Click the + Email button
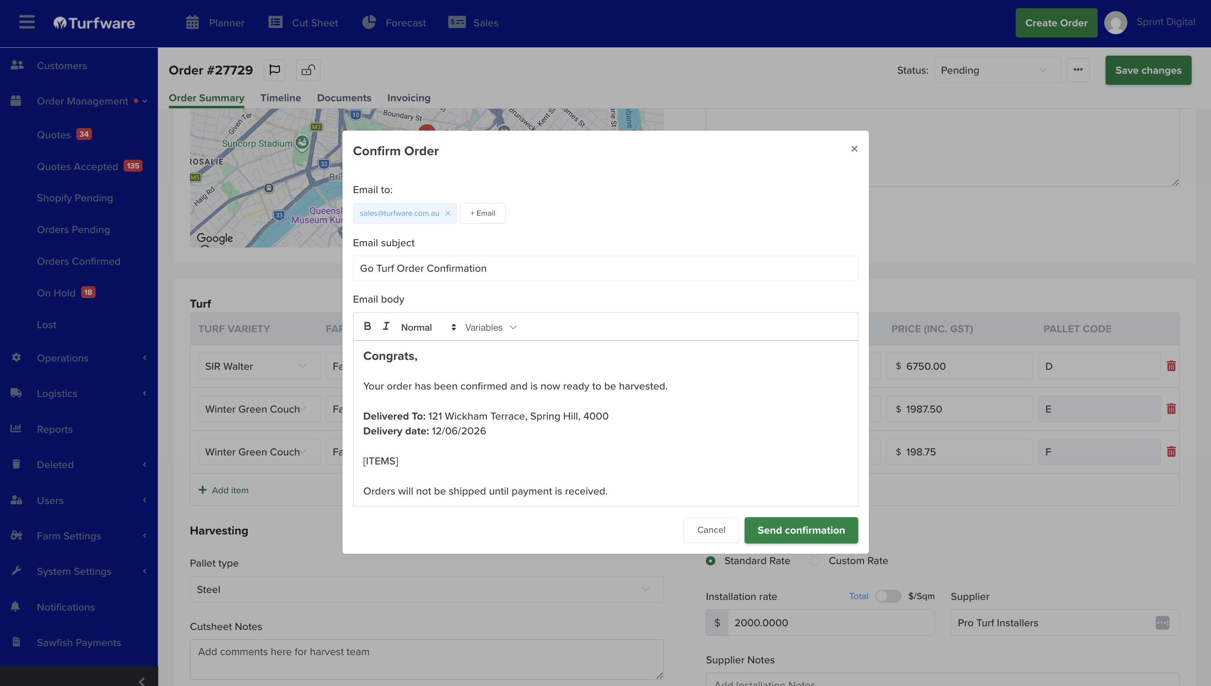1211x686 pixels. pyautogui.click(x=482, y=213)
